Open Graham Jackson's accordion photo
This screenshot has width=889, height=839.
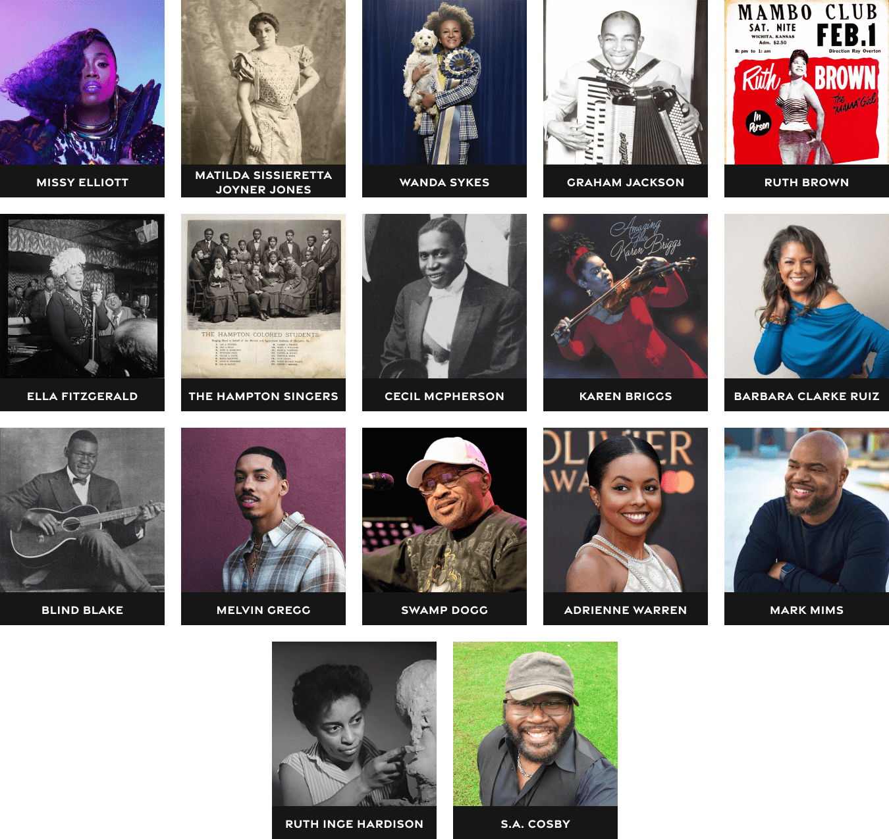626,82
